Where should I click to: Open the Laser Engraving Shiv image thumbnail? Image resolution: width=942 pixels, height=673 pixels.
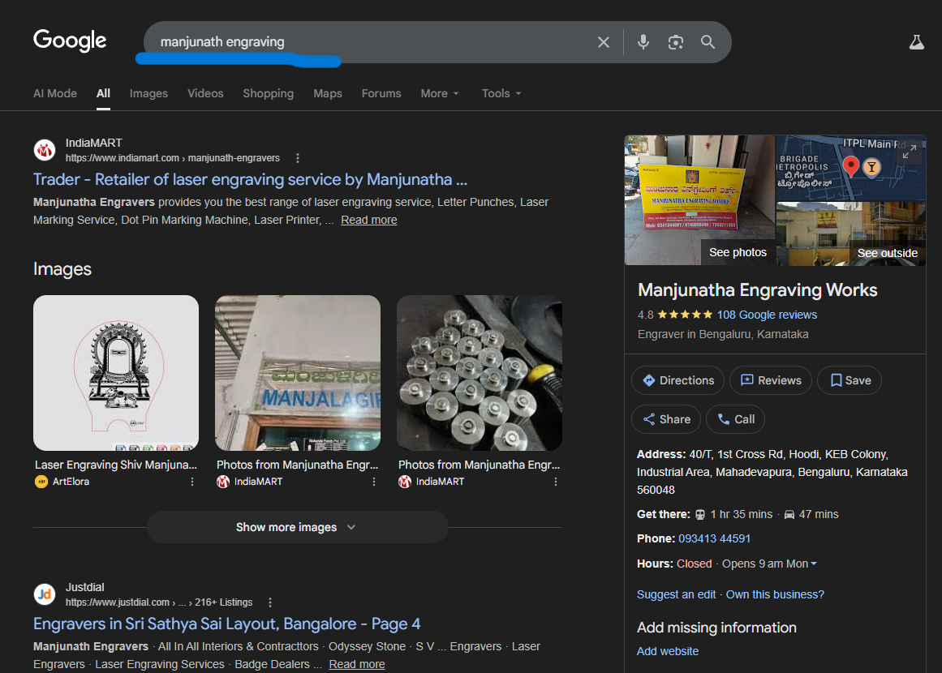116,372
